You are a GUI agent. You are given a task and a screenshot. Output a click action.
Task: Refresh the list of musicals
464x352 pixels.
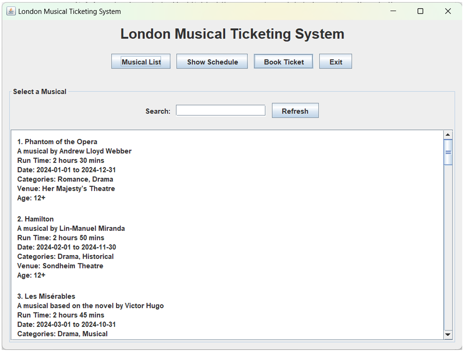(295, 110)
